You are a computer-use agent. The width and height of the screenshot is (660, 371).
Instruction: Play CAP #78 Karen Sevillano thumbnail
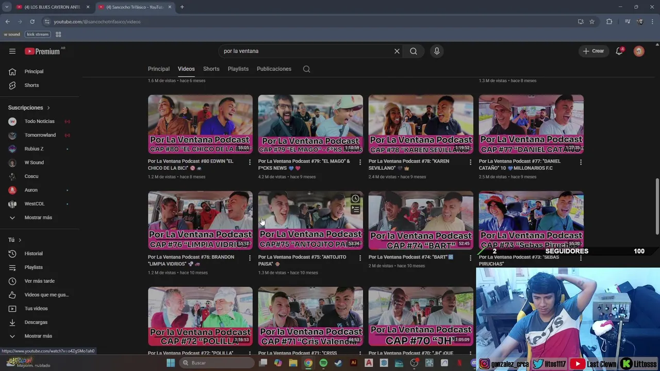(421, 124)
